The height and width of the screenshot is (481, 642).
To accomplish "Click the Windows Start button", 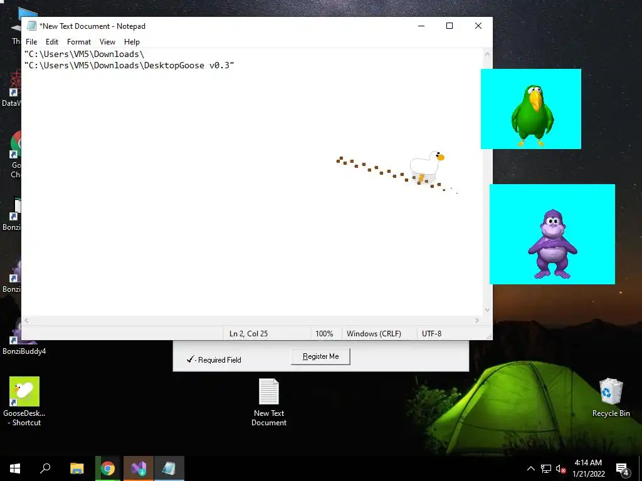I will (15, 468).
